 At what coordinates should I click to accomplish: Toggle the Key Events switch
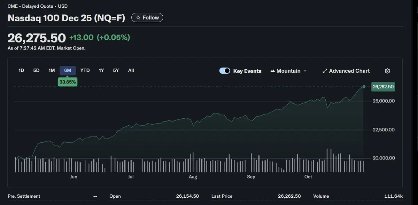pyautogui.click(x=225, y=71)
